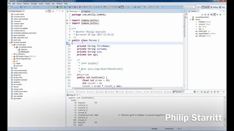This screenshot has width=234, height=131.
Task: Expand the Maven Dependencies node
Action: [12, 59]
